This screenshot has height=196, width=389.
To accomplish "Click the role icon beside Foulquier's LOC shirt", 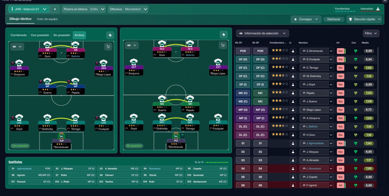I will click(x=97, y=118).
